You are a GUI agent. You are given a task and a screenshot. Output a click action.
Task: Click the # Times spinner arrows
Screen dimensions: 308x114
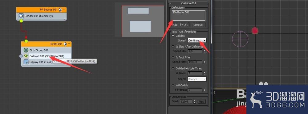click(x=205, y=73)
